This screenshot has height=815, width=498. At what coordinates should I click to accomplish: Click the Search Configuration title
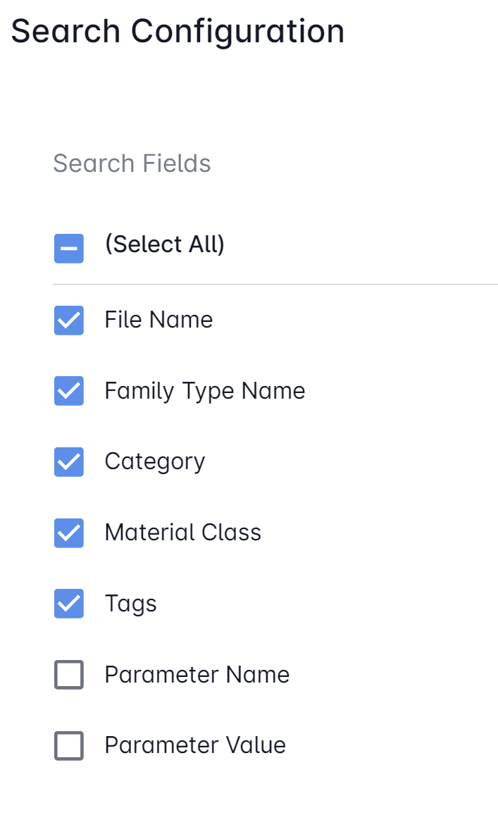point(178,32)
